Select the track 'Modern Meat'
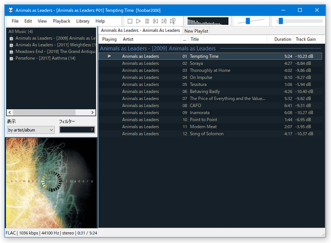This screenshot has height=243, width=331. coord(210,127)
